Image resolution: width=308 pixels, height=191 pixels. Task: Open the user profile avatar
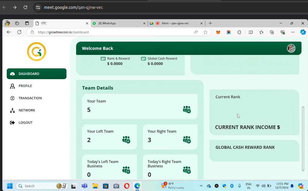click(291, 48)
